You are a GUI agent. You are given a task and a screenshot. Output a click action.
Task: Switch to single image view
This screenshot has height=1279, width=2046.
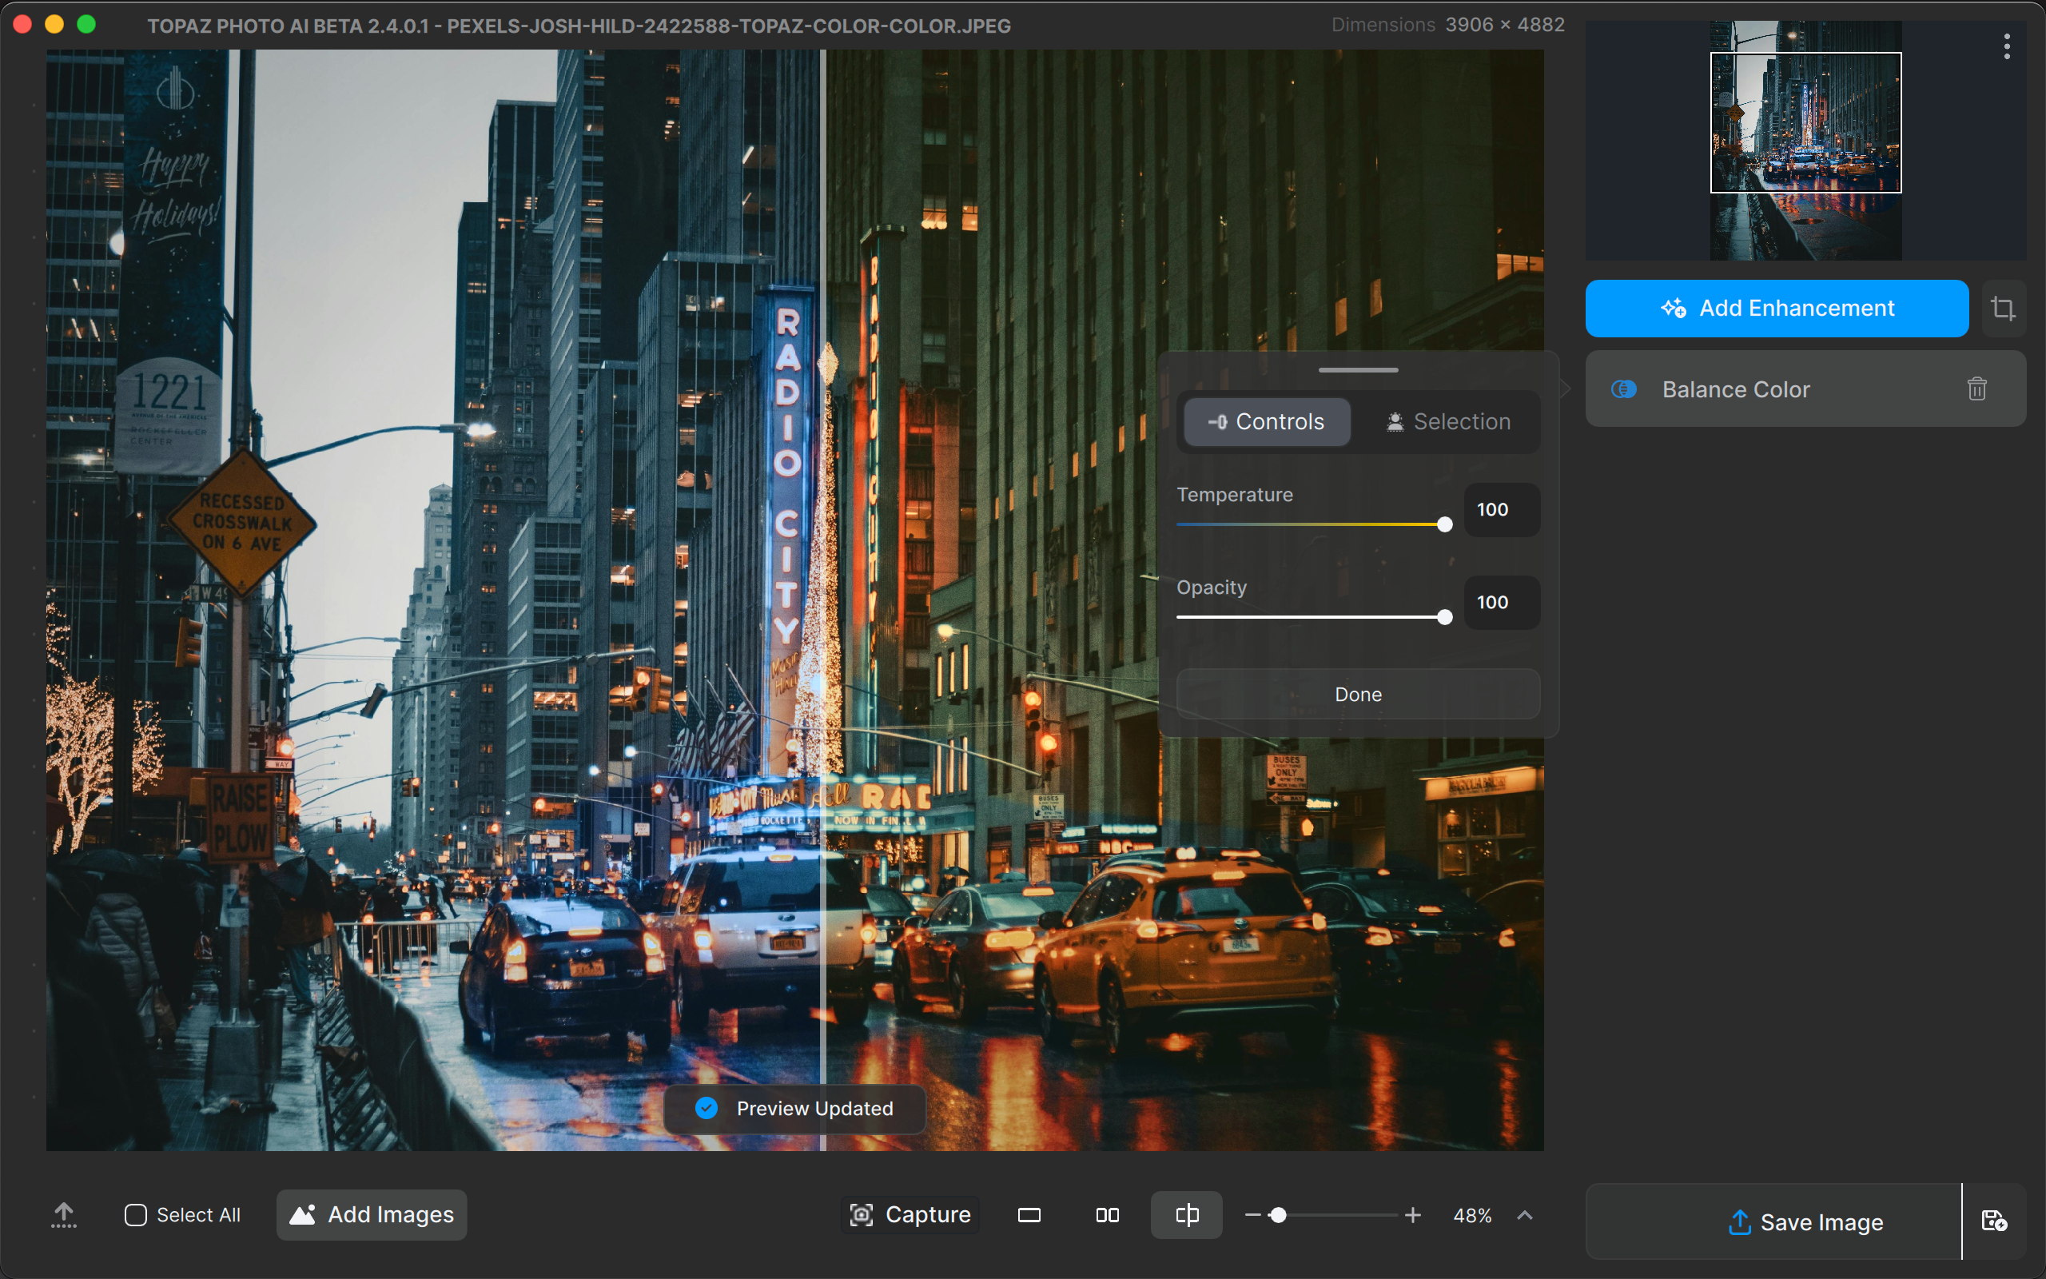(x=1029, y=1215)
